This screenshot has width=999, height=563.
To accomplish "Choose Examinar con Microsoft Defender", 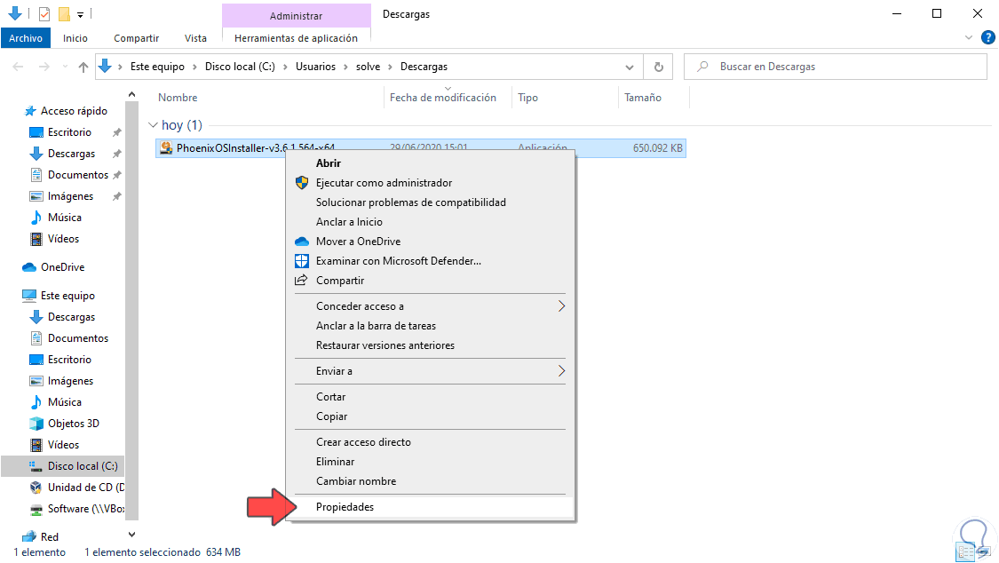I will pyautogui.click(x=398, y=261).
